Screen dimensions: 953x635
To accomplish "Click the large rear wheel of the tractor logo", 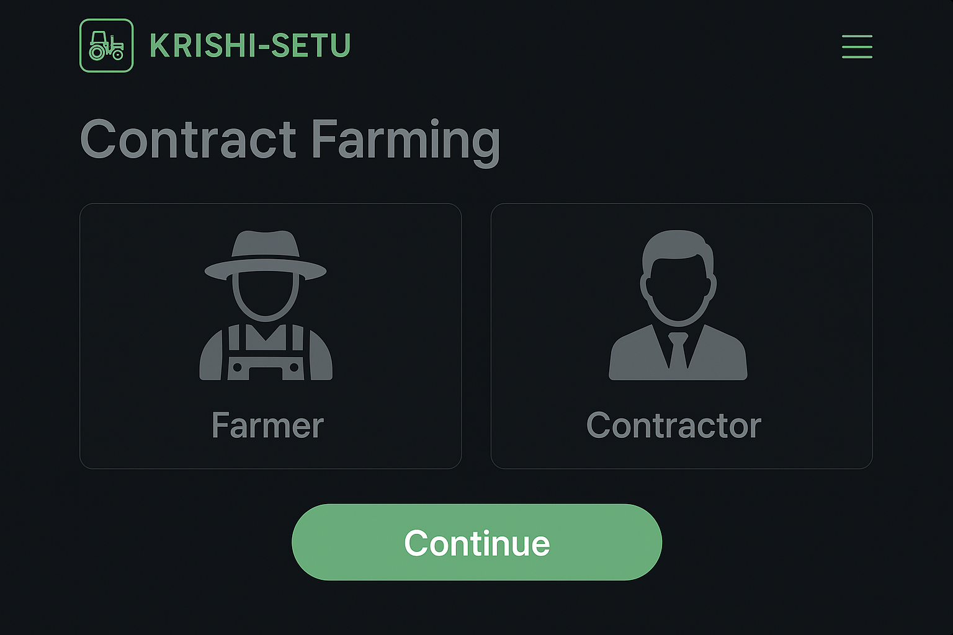I will tap(97, 53).
